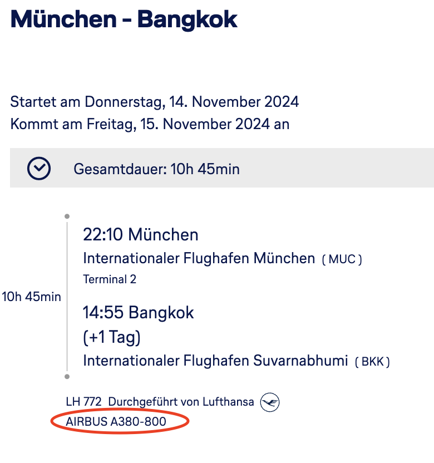This screenshot has width=434, height=463.
Task: Click the LH 772 flight number
Action: click(x=83, y=402)
